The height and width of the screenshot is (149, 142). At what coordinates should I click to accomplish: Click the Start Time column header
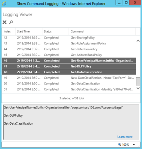[29, 31]
